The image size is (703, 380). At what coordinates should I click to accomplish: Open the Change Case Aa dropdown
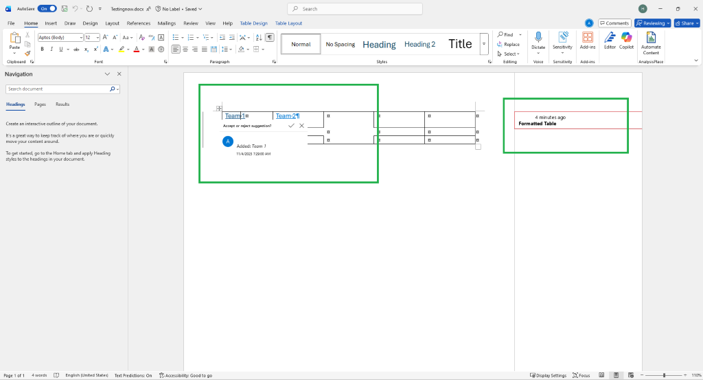tap(127, 38)
